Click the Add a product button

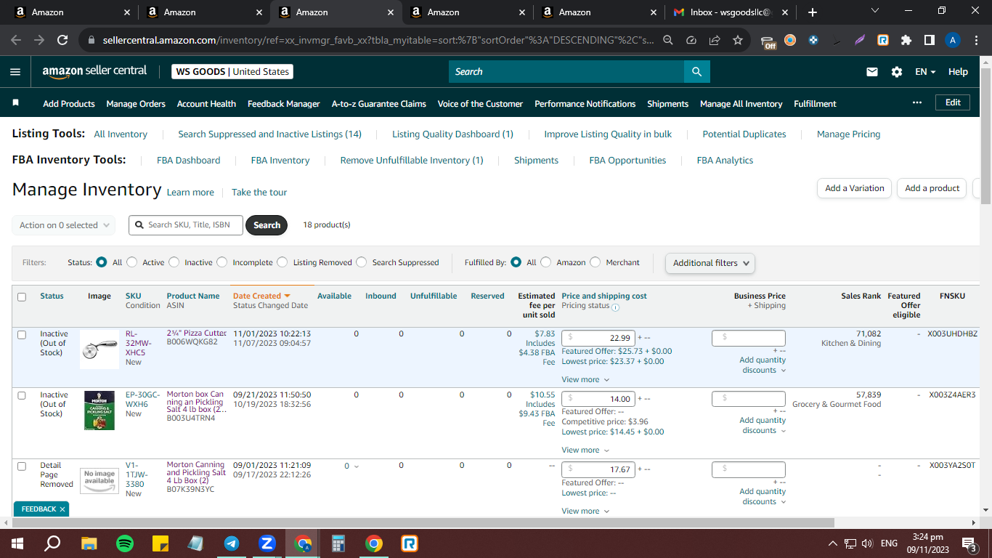coord(932,188)
